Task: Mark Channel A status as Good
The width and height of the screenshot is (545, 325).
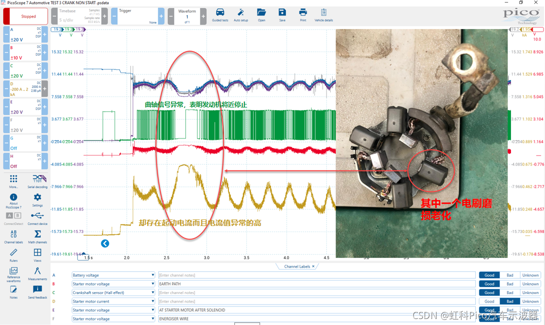Action: coord(489,275)
